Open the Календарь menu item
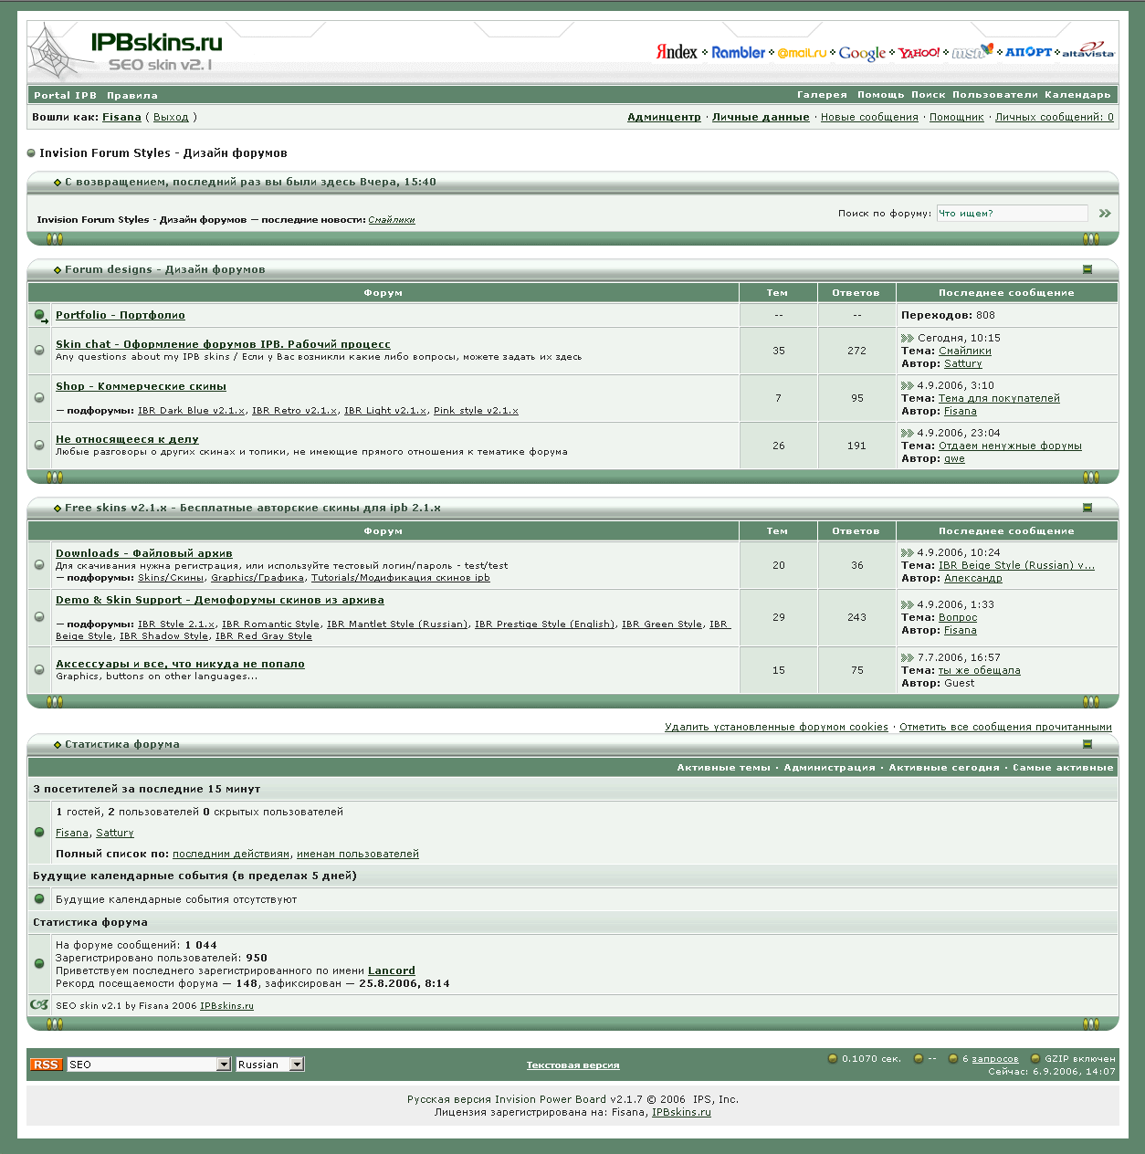This screenshot has width=1145, height=1154. click(x=1077, y=95)
